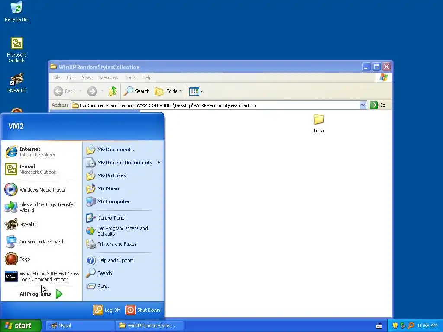Click the 10:55 AM system clock
443x332 pixels.
tap(427, 326)
